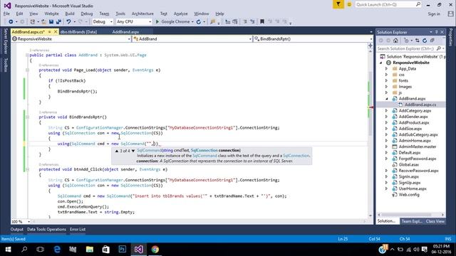Click the feedback notification filter flag icon
Image resolution: width=456 pixels, height=256 pixels.
coord(338,4)
